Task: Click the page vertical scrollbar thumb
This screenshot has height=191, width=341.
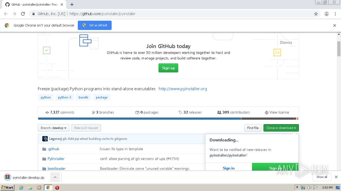Action: click(339, 49)
